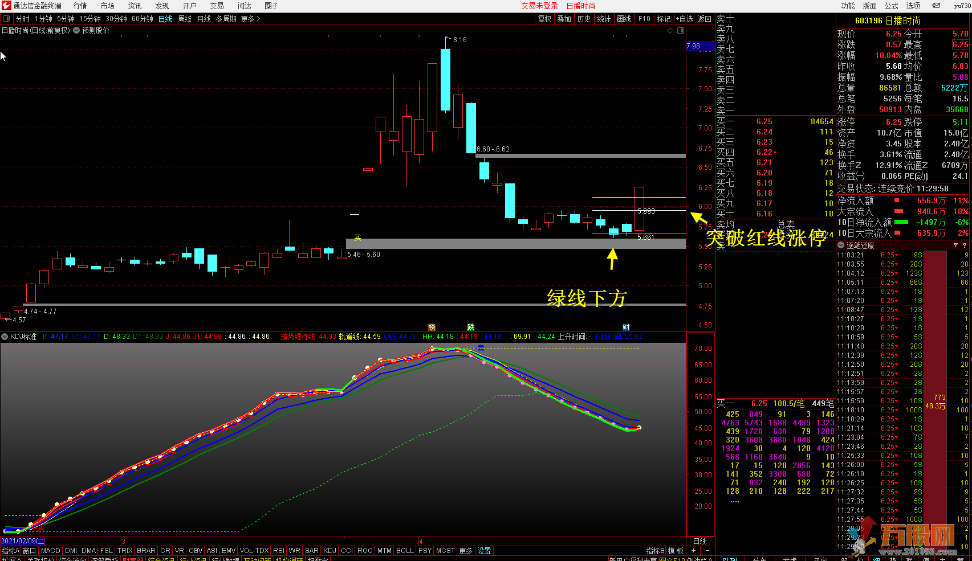Open the 交易 menu
Viewport: 972px width, 561px height.
pyautogui.click(x=217, y=6)
